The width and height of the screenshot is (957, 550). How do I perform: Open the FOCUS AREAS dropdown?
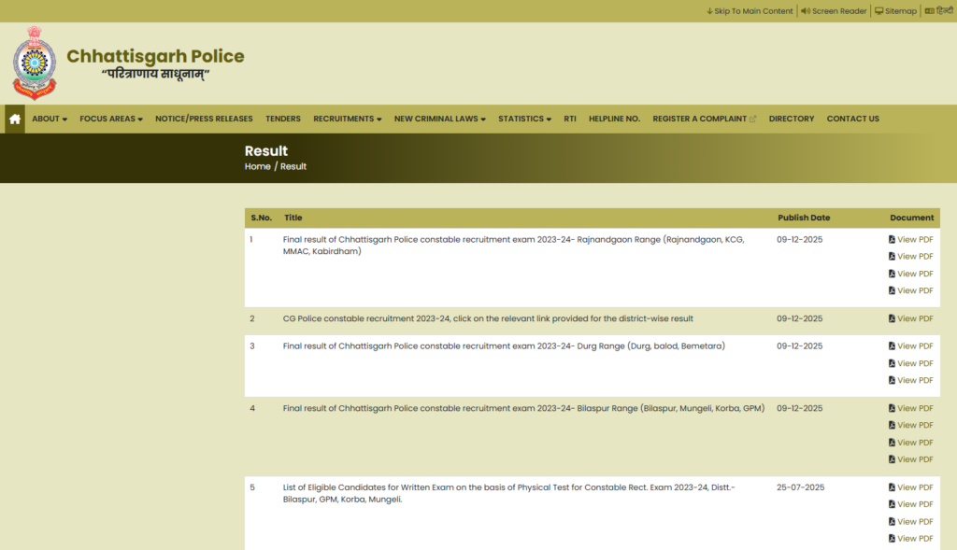(110, 119)
